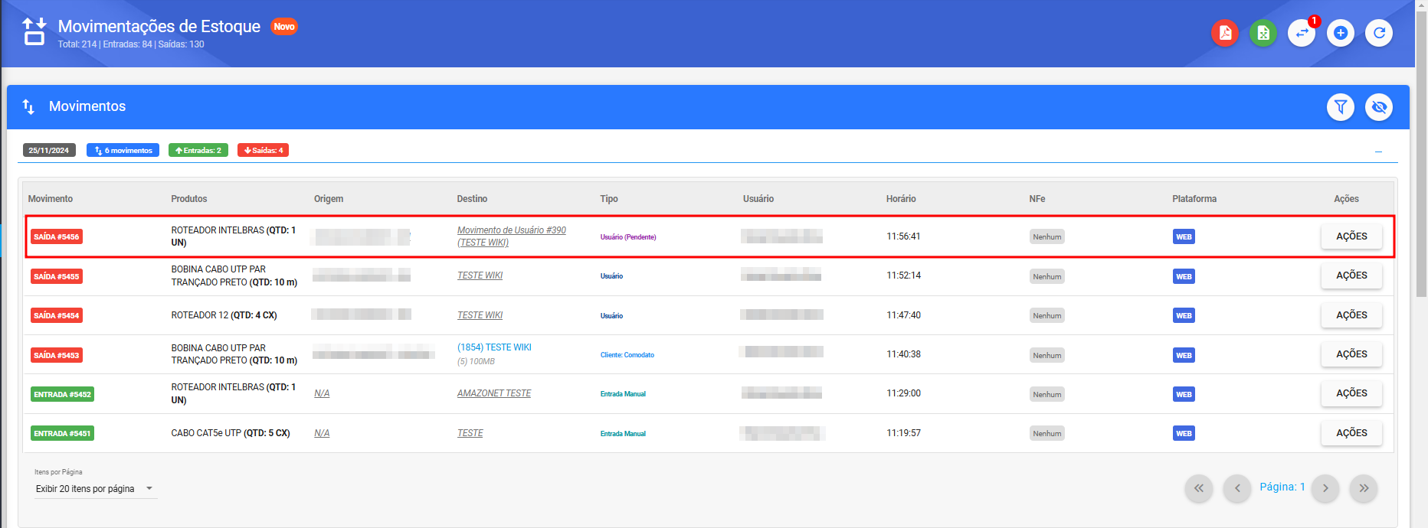Click Entrada Manual type in row #5452
1428x528 pixels.
point(623,394)
